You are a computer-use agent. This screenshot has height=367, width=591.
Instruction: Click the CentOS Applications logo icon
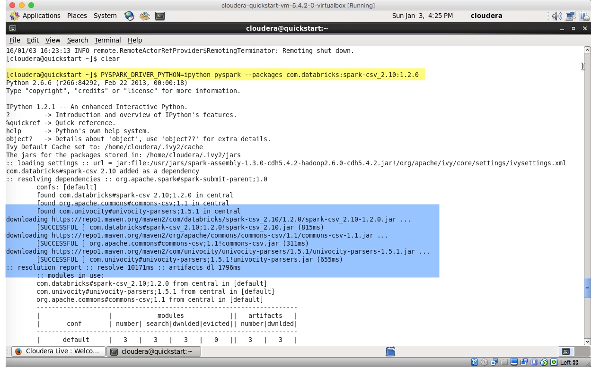15,16
